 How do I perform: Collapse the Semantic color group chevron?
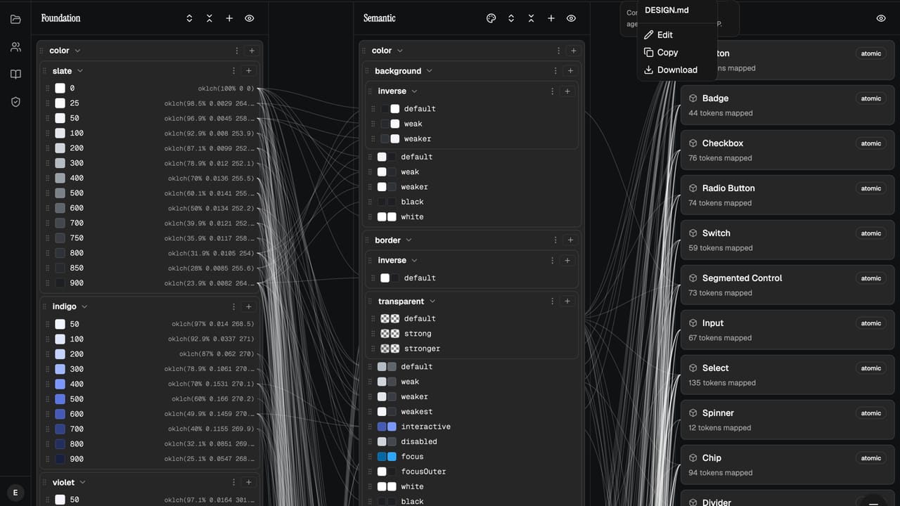[400, 51]
